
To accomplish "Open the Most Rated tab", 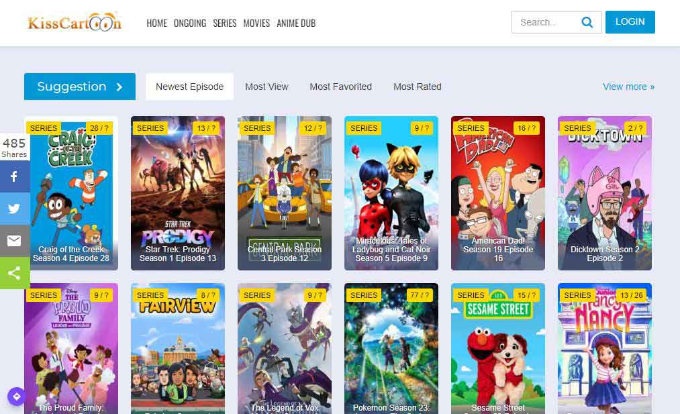I will pyautogui.click(x=417, y=87).
